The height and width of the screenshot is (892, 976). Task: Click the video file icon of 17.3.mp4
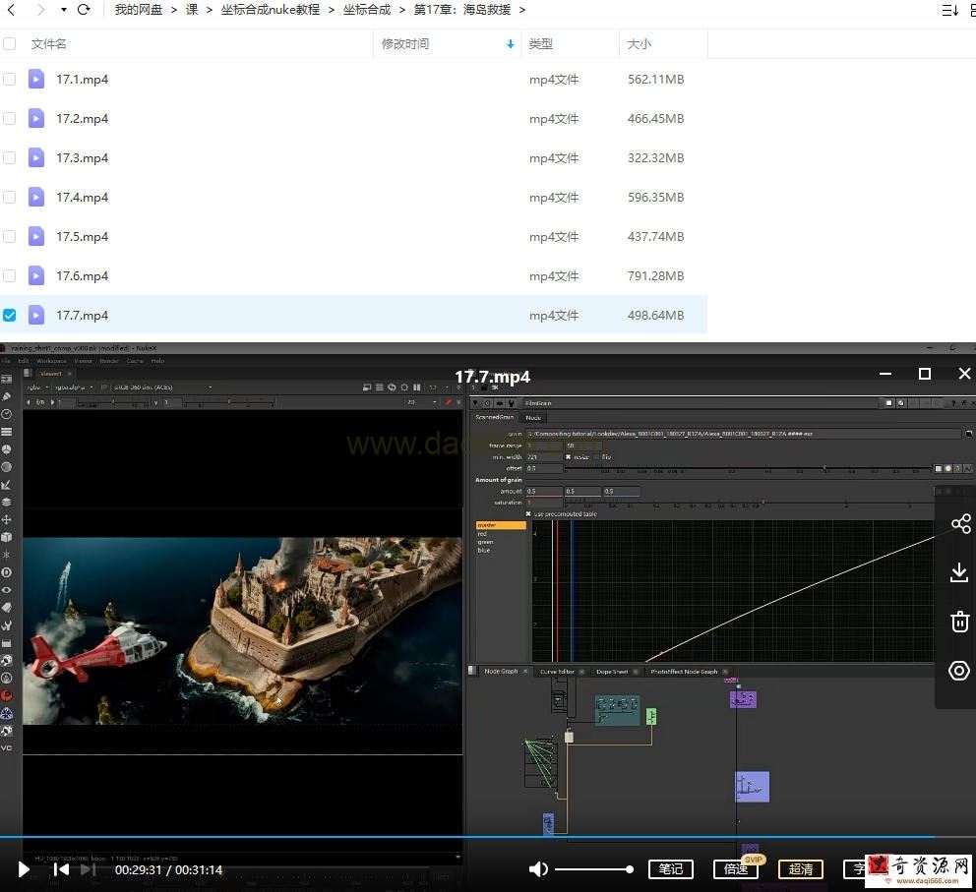tap(36, 158)
